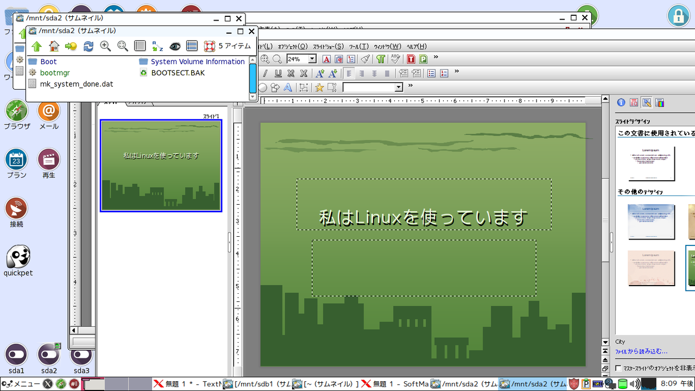This screenshot has height=391, width=695.
Task: Run the ABC spell check
Action: [x=395, y=59]
